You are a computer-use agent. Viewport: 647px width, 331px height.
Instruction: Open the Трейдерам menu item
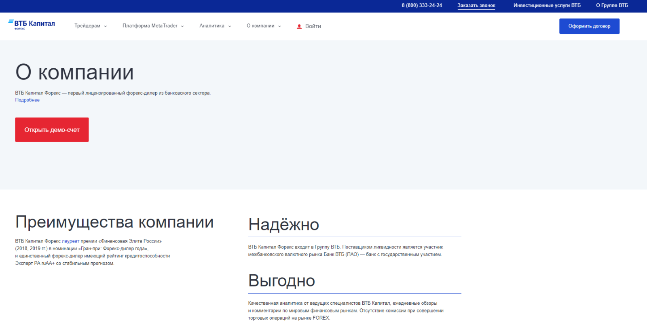click(87, 26)
